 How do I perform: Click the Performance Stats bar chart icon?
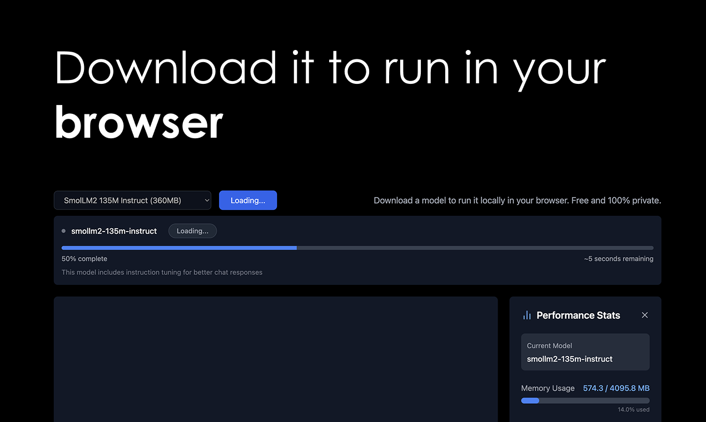coord(527,315)
